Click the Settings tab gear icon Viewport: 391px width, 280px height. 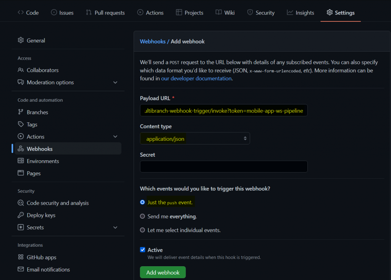[330, 12]
